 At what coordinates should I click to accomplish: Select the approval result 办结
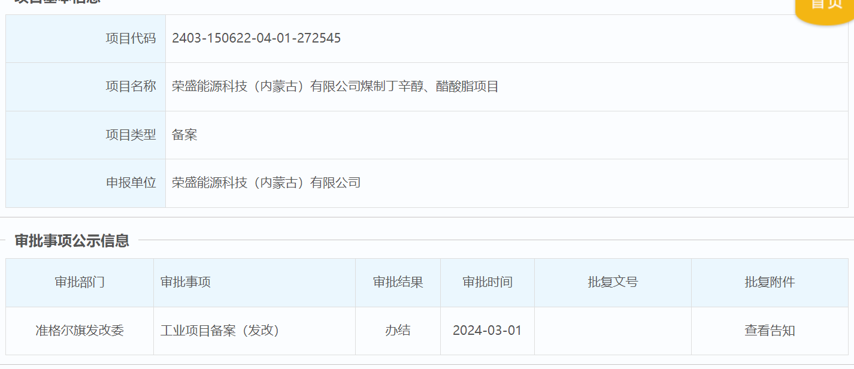(398, 331)
